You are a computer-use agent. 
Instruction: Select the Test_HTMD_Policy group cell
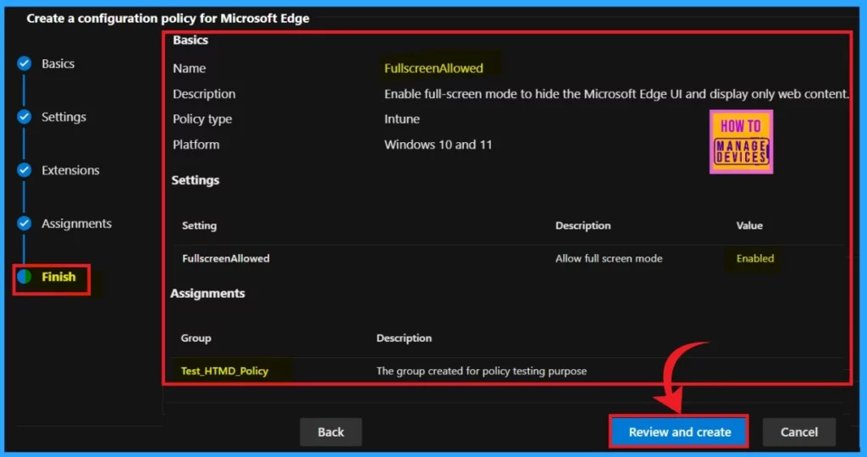(x=224, y=371)
